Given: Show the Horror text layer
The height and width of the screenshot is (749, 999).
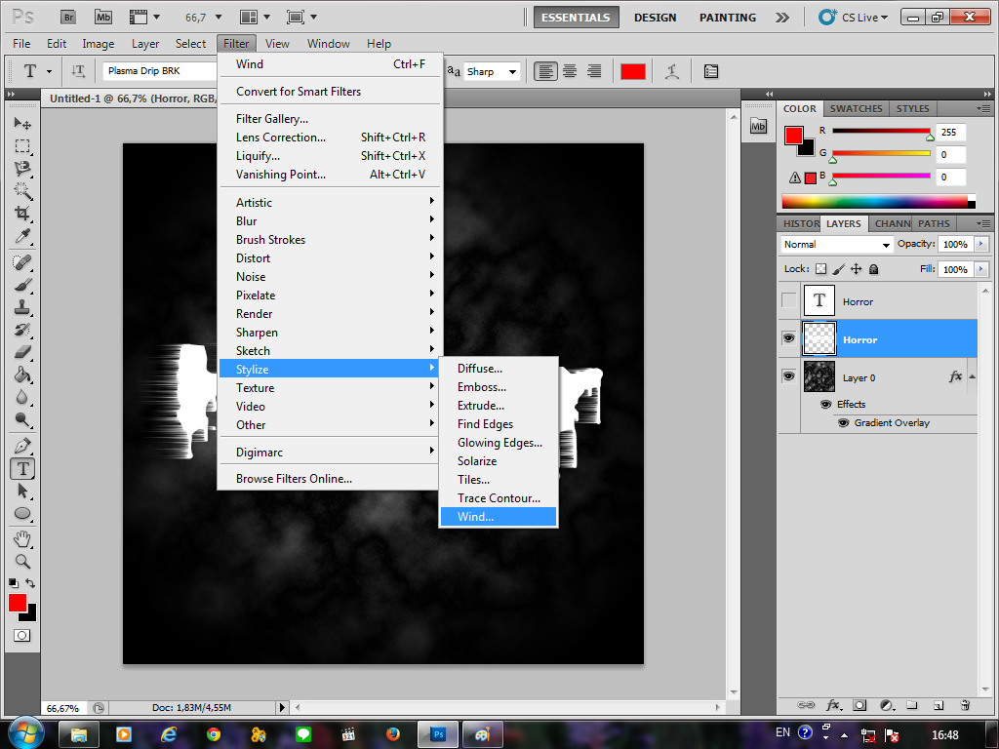Looking at the screenshot, I should coord(788,300).
